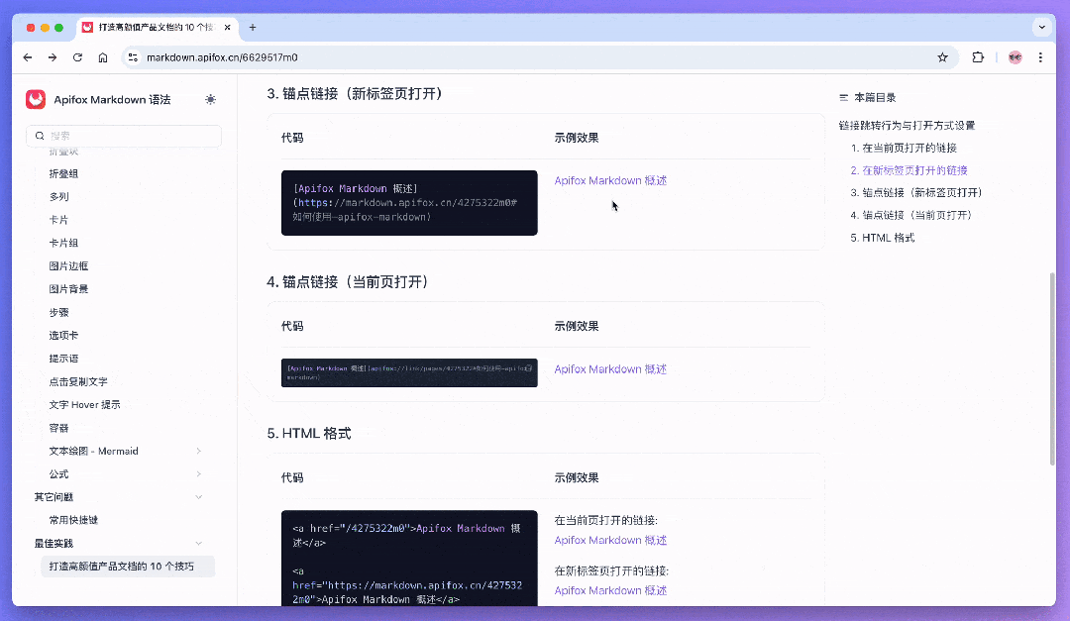This screenshot has width=1070, height=621.
Task: Open the 文字 Hover 提示 sidebar item
Action: click(84, 405)
